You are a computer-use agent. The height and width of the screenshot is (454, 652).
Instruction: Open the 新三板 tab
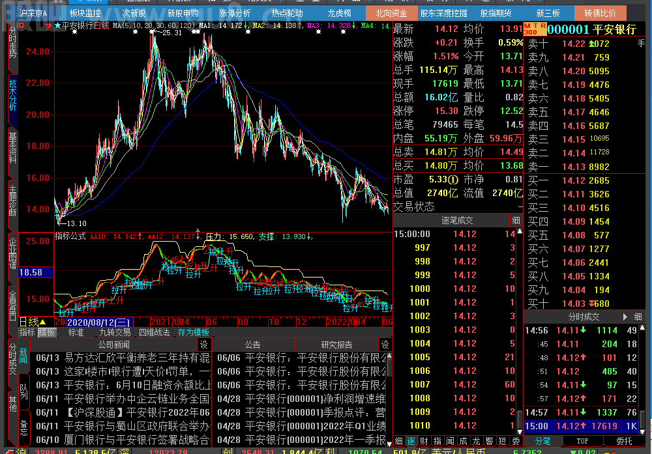point(548,13)
